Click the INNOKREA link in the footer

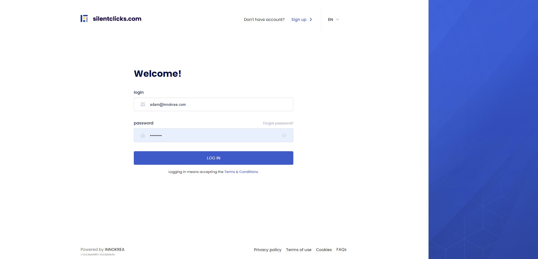click(x=114, y=249)
